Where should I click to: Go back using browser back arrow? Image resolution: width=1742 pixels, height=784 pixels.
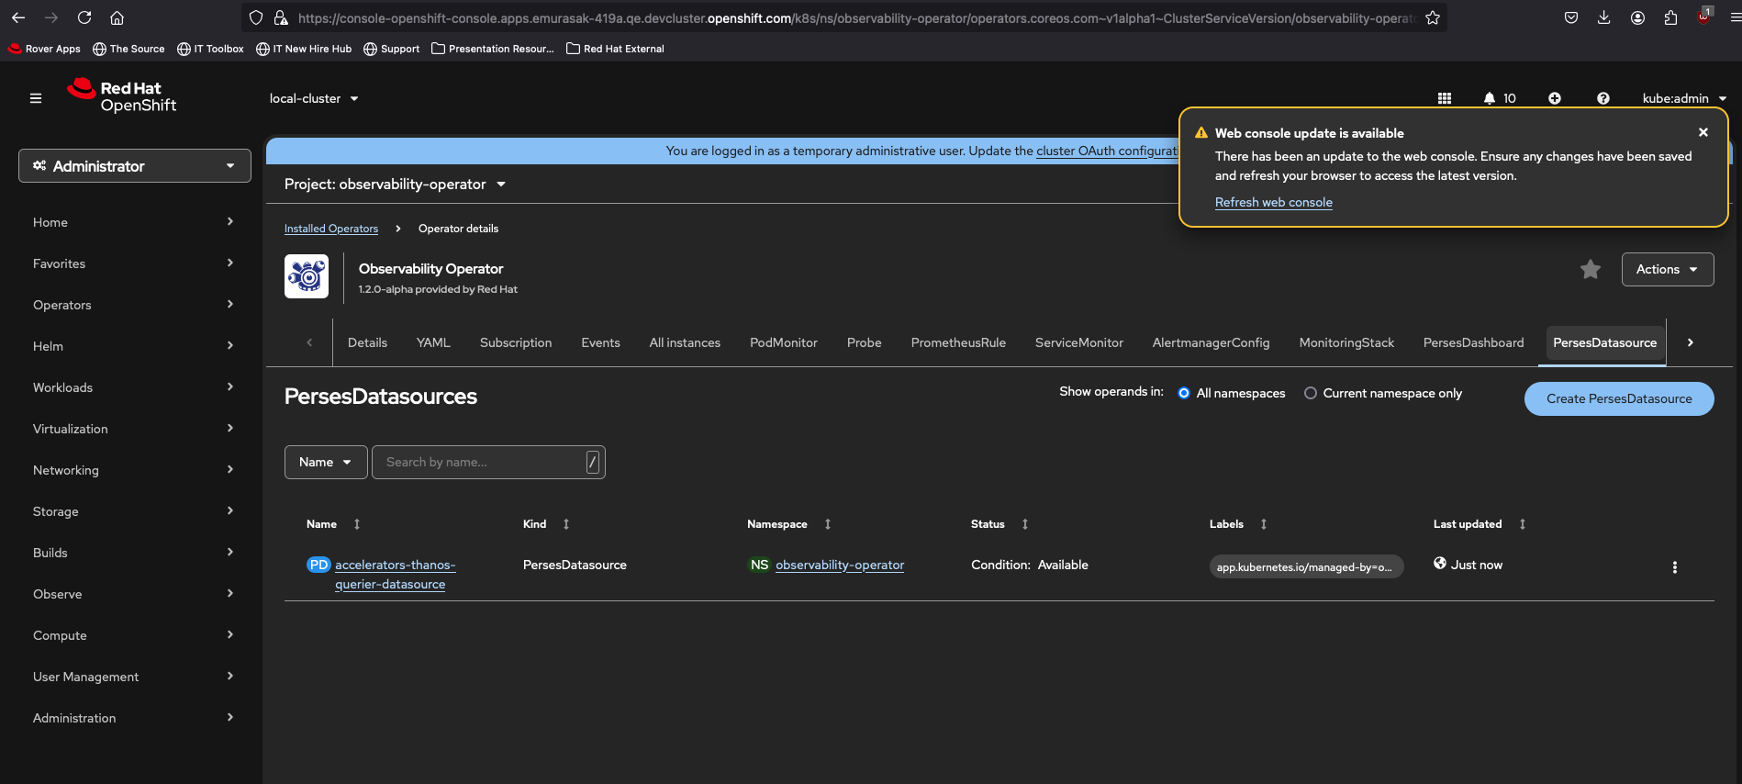[18, 17]
